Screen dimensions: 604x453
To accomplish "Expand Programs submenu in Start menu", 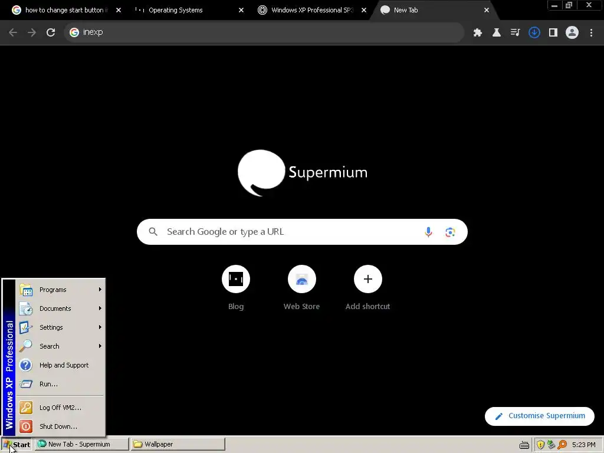I will [x=61, y=290].
